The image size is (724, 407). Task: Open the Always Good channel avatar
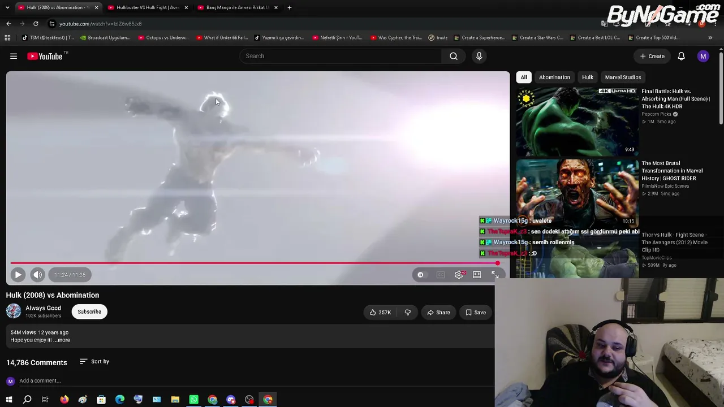tap(14, 311)
